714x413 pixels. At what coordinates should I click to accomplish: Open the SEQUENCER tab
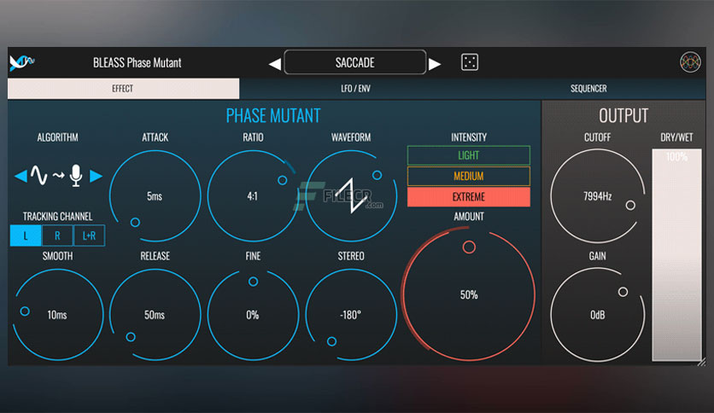(588, 88)
